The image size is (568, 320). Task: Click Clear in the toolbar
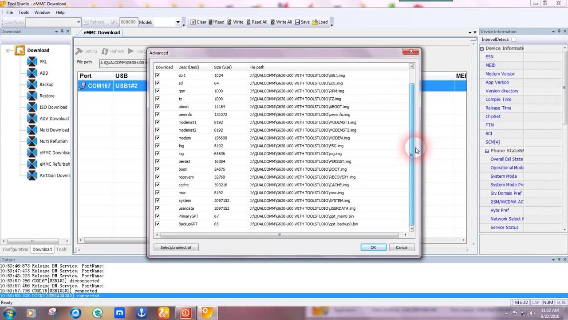click(198, 22)
